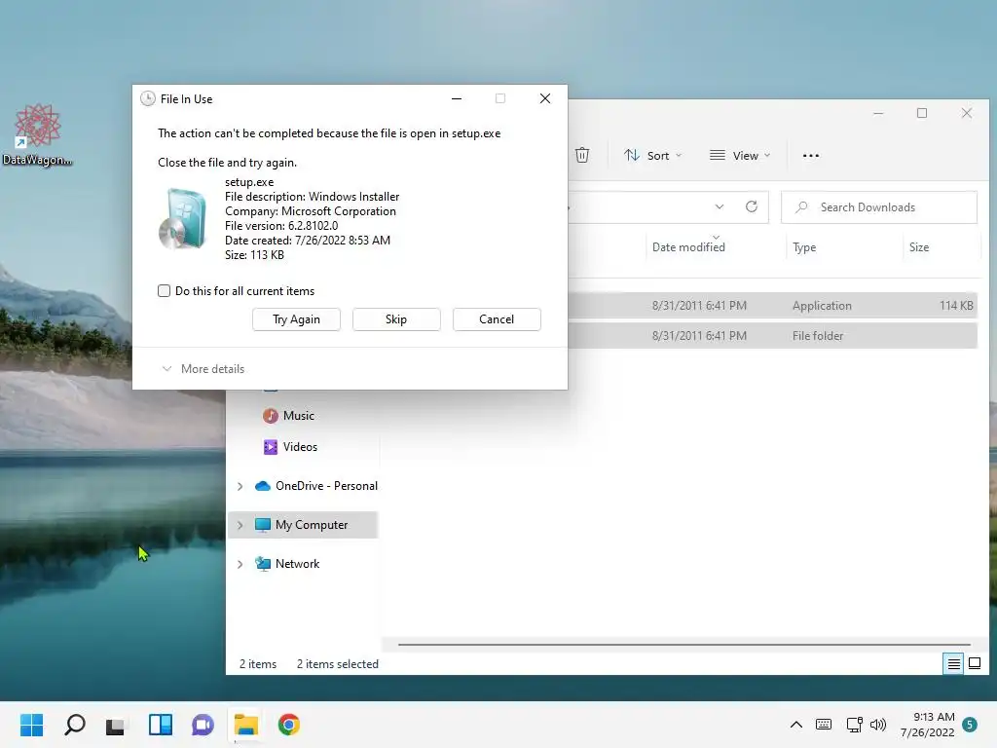Close the File In Use dialog
This screenshot has height=748, width=997.
[545, 98]
